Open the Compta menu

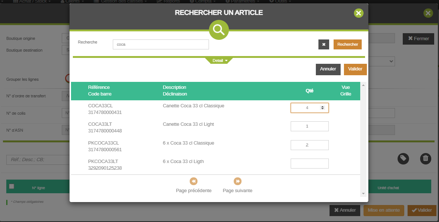click(202, 1)
